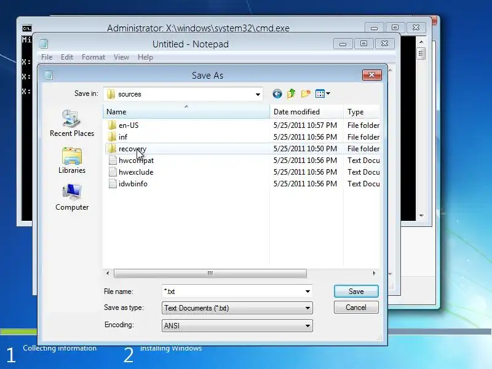The width and height of the screenshot is (492, 369).
Task: Maximize the Notepad window
Action: (x=363, y=44)
